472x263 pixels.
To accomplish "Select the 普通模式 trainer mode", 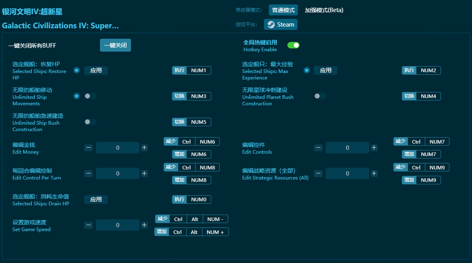I will pos(283,10).
